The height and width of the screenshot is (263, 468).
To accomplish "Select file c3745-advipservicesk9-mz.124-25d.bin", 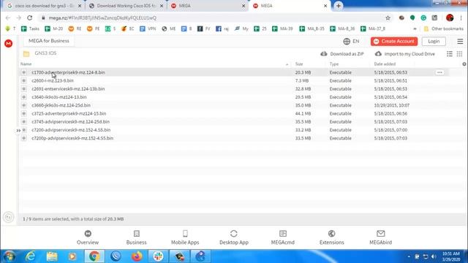I will point(70,122).
